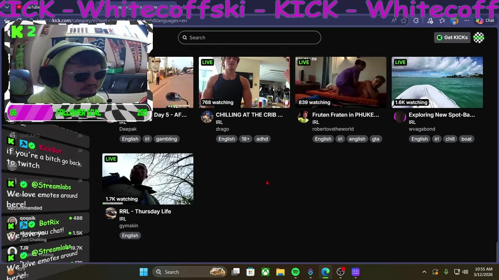The width and height of the screenshot is (499, 280).
Task: Open the browser Extensions puzzle icon
Action: (x=416, y=21)
